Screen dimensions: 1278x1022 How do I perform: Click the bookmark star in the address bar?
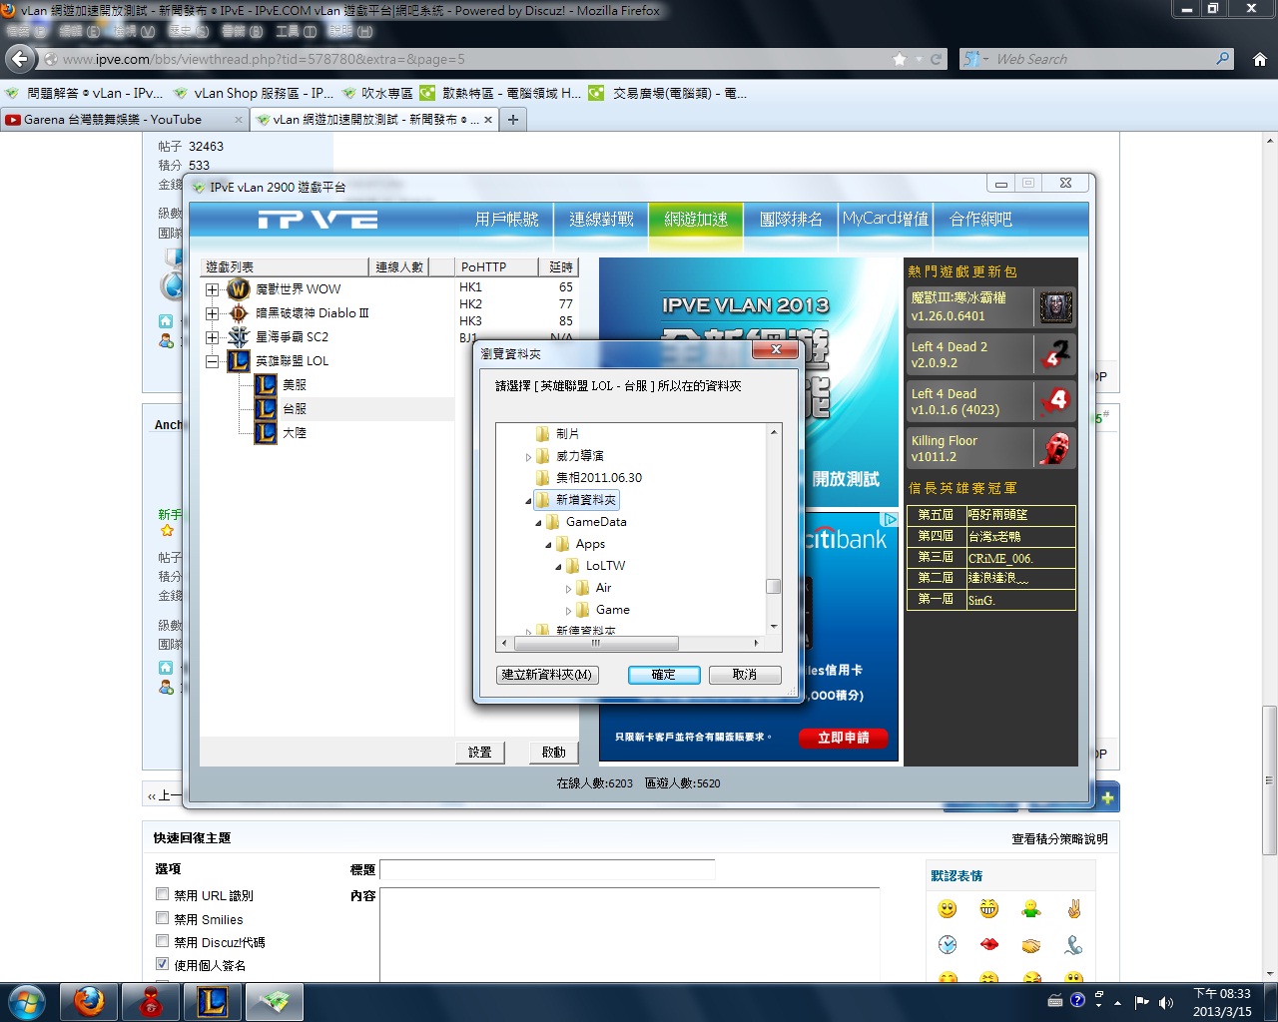pos(900,59)
